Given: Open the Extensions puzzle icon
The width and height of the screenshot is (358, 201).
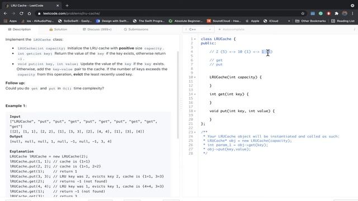Looking at the screenshot, I should [x=336, y=13].
